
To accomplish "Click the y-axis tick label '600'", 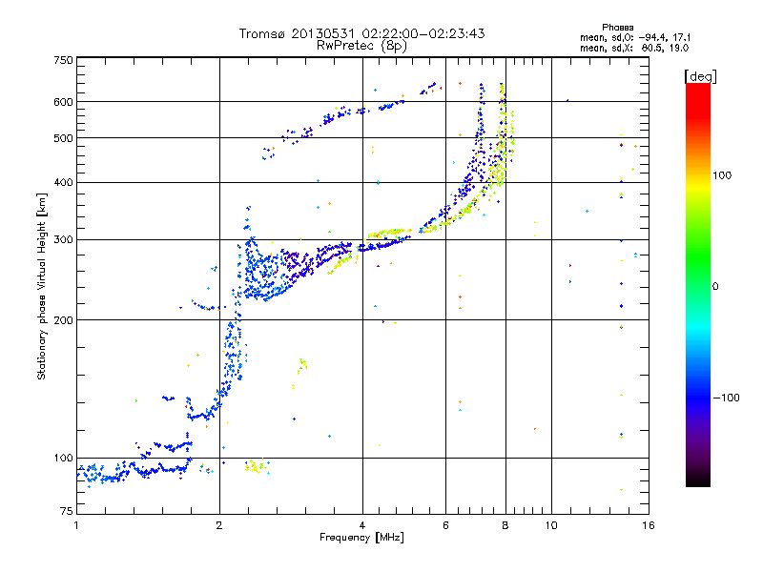I will 63,102.
